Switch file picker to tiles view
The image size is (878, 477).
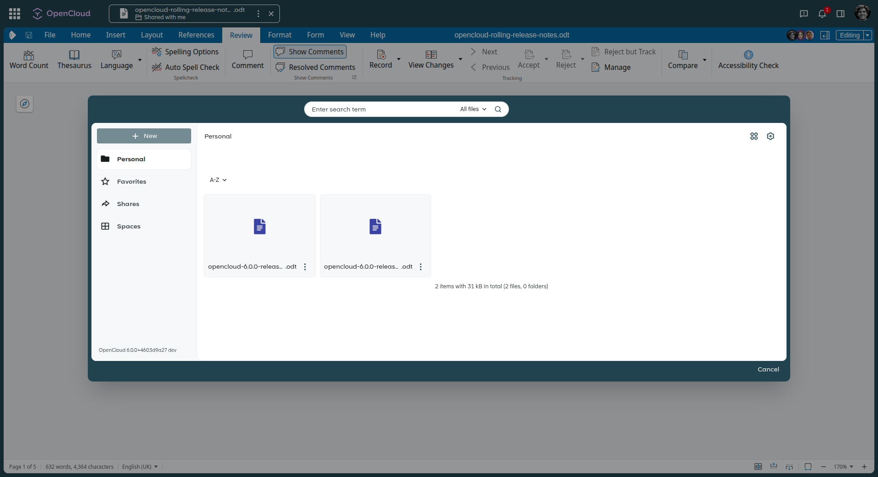click(x=754, y=136)
